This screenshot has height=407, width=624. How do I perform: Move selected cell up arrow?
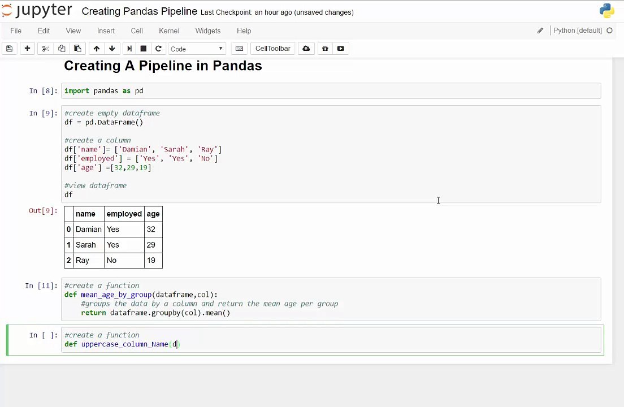(96, 49)
